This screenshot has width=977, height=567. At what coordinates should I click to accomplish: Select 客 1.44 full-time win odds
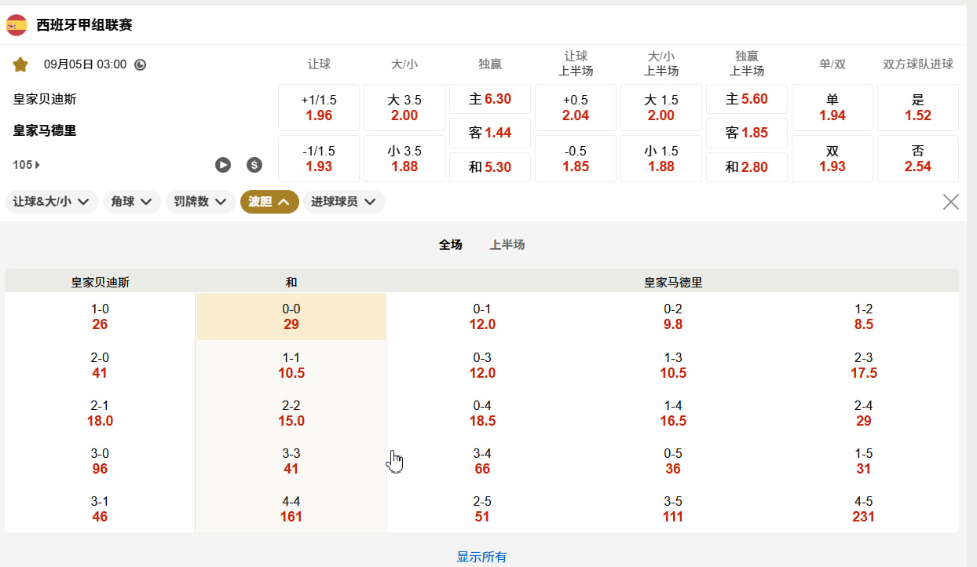tap(490, 133)
